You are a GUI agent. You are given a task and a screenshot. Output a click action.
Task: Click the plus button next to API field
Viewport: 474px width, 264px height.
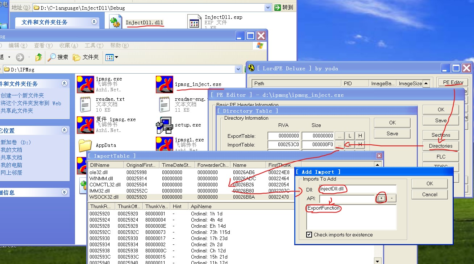[381, 199]
